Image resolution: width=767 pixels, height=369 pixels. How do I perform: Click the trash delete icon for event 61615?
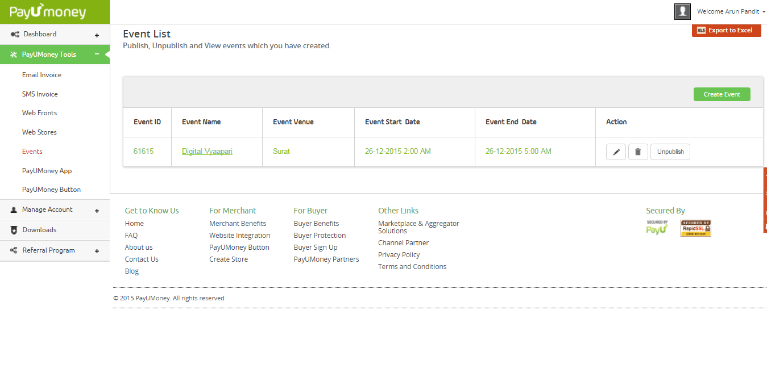click(638, 152)
